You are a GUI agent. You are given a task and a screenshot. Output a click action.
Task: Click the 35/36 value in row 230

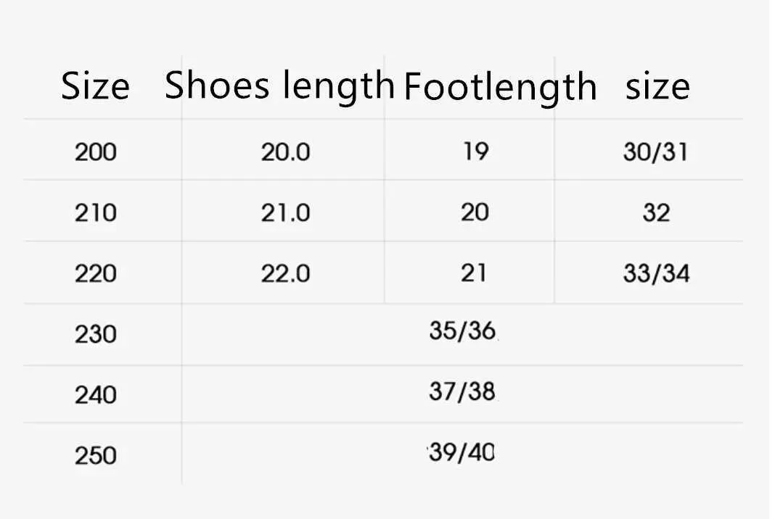click(462, 331)
